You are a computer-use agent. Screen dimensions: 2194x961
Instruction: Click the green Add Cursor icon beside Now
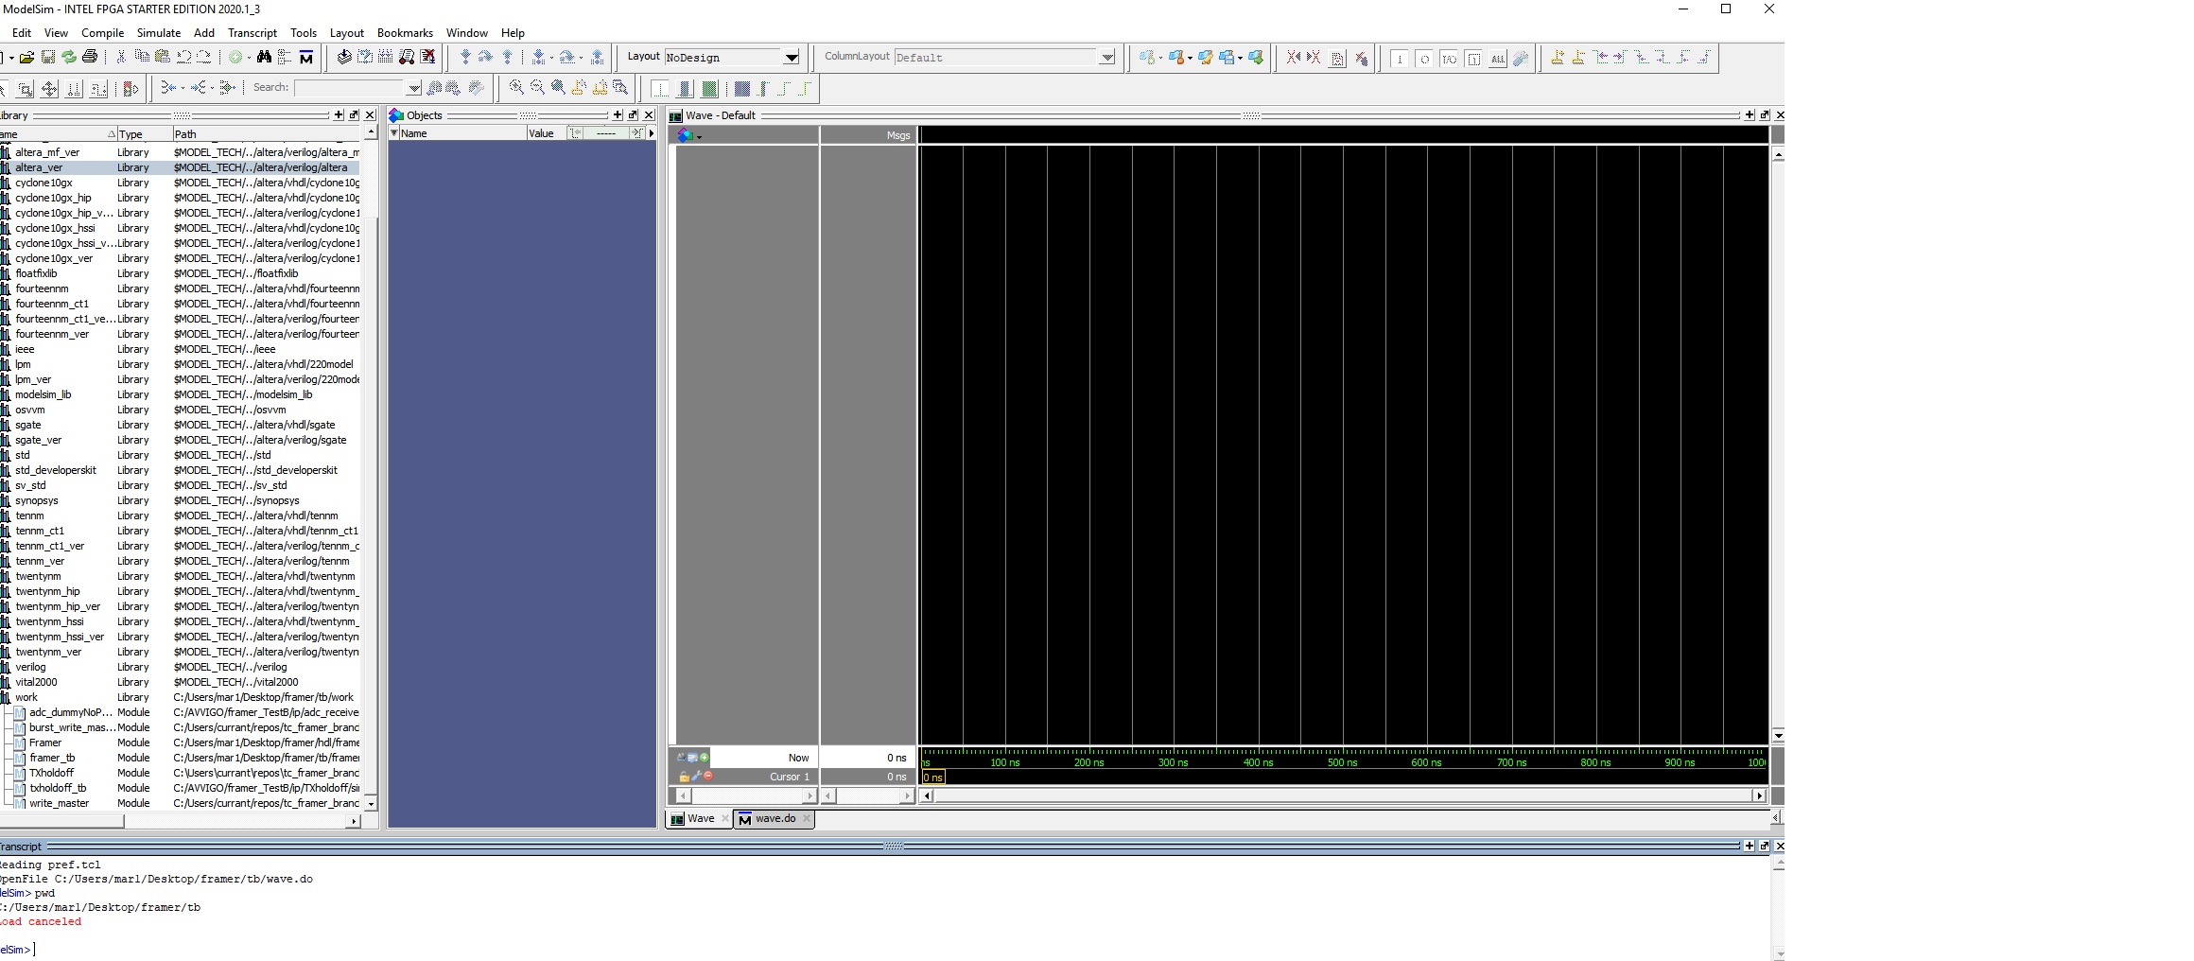coord(705,758)
